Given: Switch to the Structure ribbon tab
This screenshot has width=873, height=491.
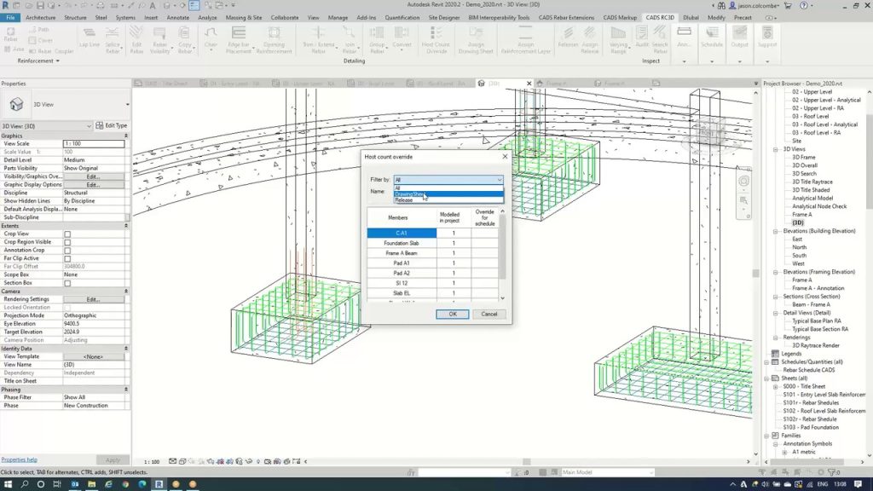Looking at the screenshot, I should [x=75, y=17].
